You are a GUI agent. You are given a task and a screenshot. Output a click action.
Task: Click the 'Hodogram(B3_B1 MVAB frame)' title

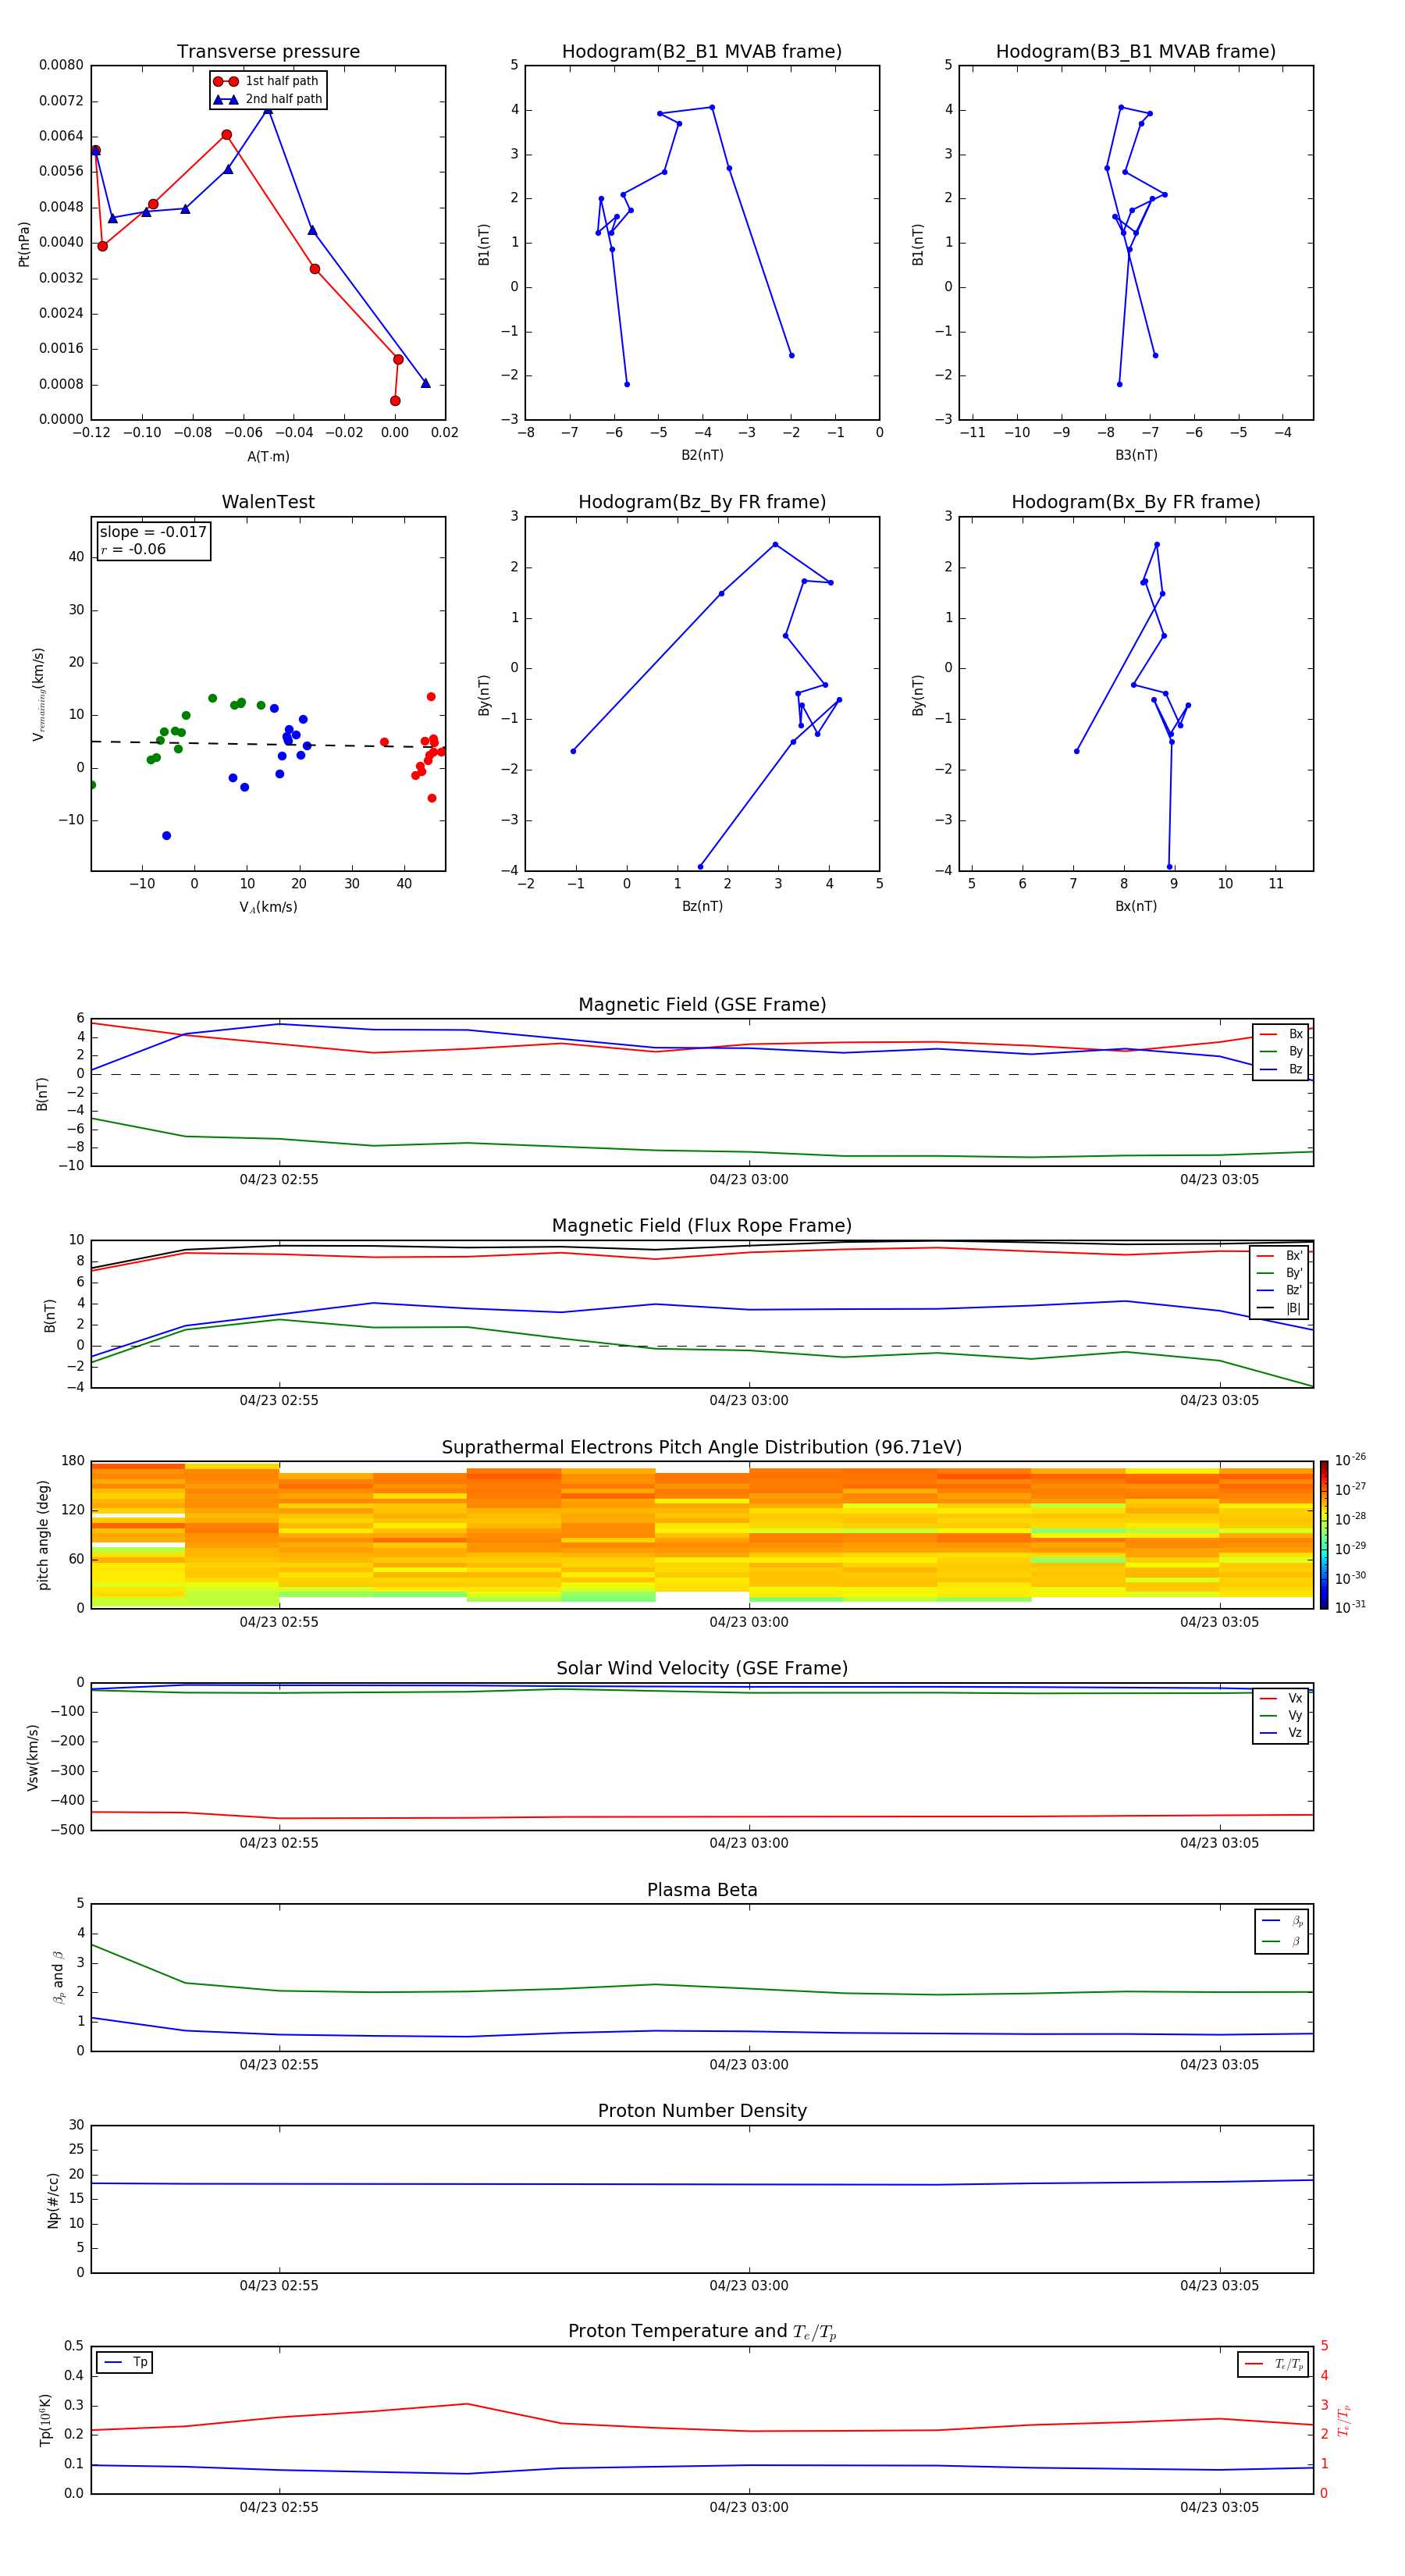tap(1136, 52)
